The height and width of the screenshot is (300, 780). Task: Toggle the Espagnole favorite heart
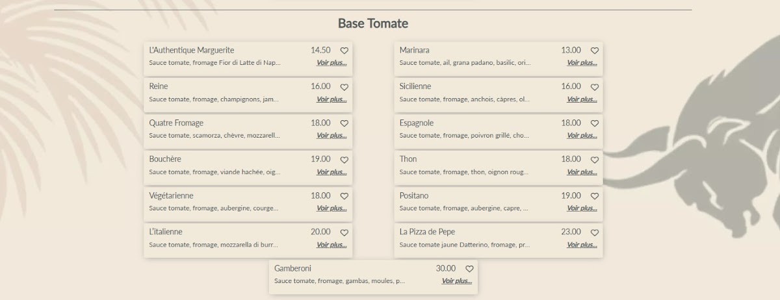point(595,123)
